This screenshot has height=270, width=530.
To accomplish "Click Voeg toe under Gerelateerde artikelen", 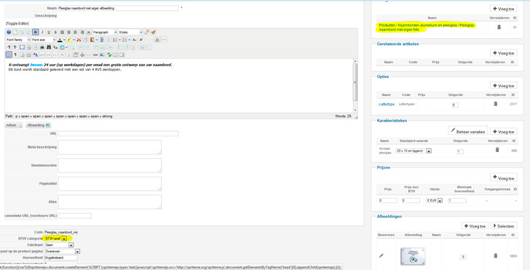I will (503, 53).
